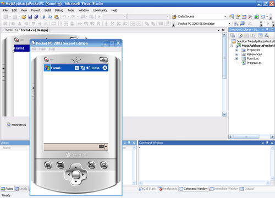Click the emulator speaker volume icon
Image resolution: width=275 pixels, height=198 pixels.
88,68
